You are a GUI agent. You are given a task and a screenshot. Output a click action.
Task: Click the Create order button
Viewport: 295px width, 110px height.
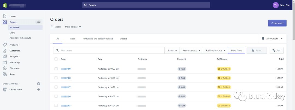277,23
